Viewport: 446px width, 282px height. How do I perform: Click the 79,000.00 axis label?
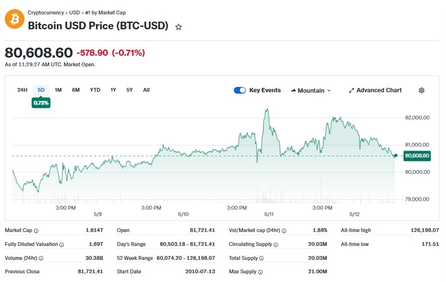click(x=417, y=199)
